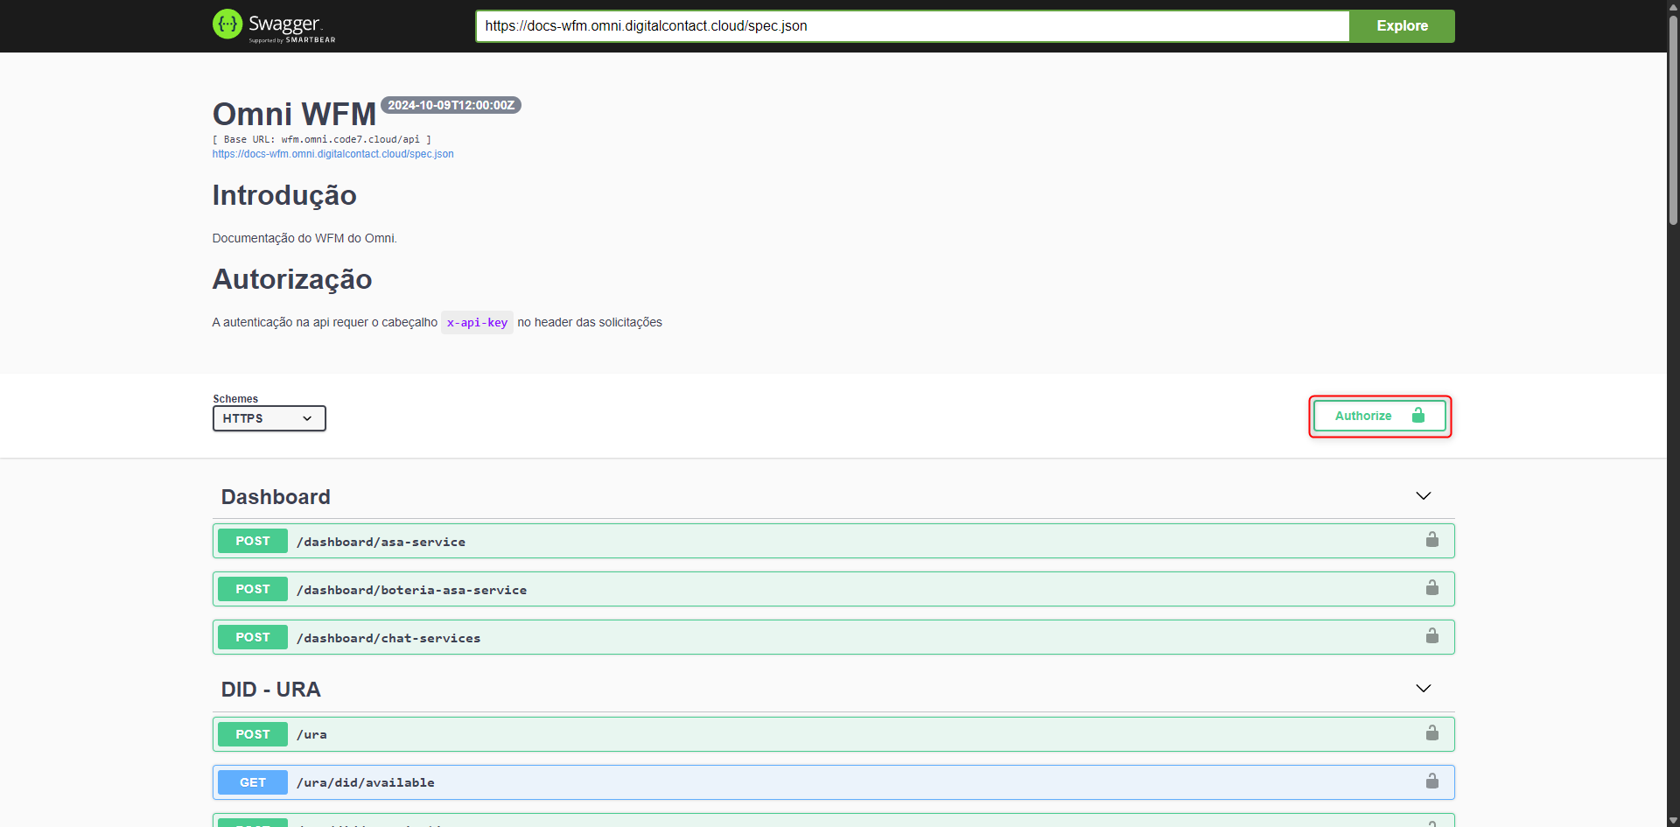
Task: Click the scrollbar down arrow
Action: pyautogui.click(x=1672, y=820)
